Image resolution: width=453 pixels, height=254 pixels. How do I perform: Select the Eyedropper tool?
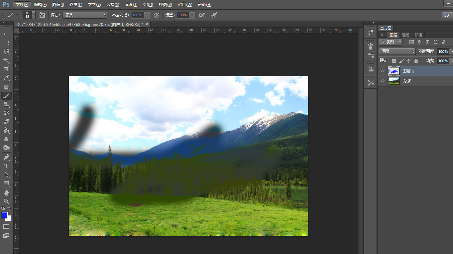(6, 78)
